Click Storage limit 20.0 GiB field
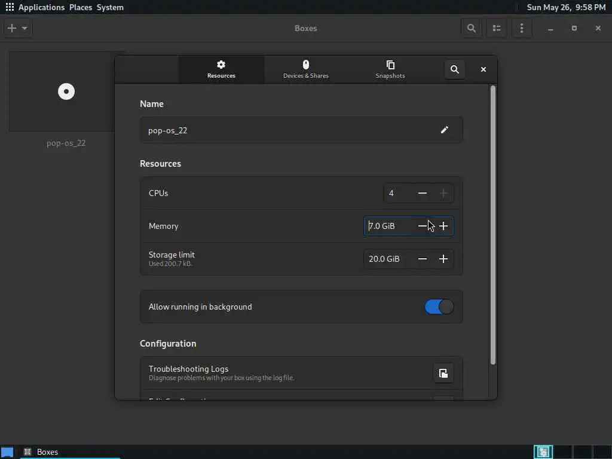This screenshot has height=459, width=612. tap(388, 259)
